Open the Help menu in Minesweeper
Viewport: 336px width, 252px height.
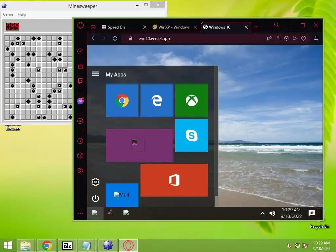pyautogui.click(x=22, y=14)
